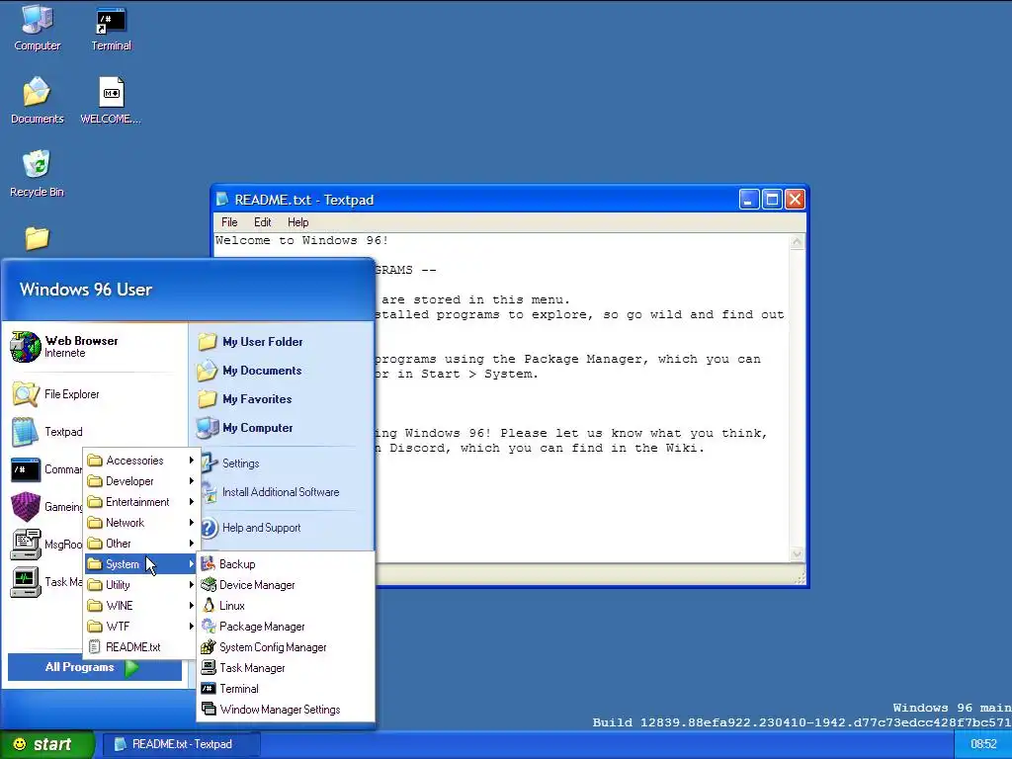Screen dimensions: 1012x759
Task: Launch Backup from System submenu
Action: pos(286,564)
